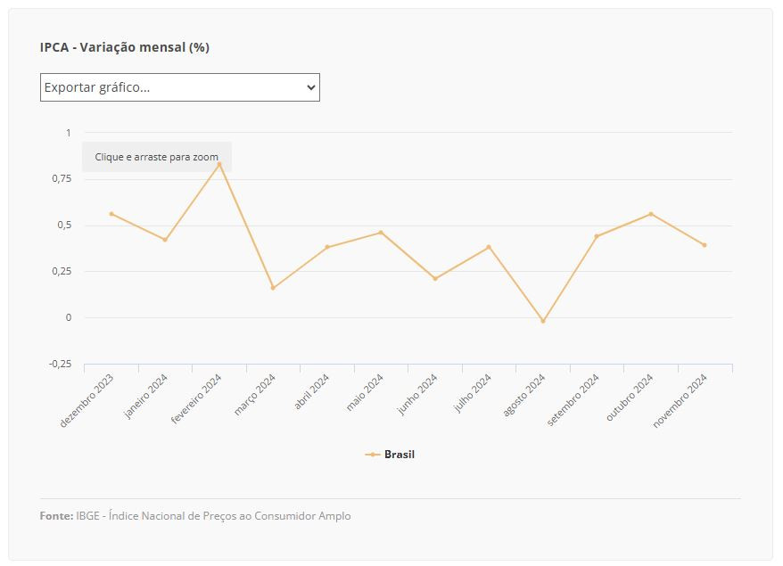Click the fevereiro 2024 peak data point
The width and height of the screenshot is (783, 566).
pyautogui.click(x=219, y=164)
